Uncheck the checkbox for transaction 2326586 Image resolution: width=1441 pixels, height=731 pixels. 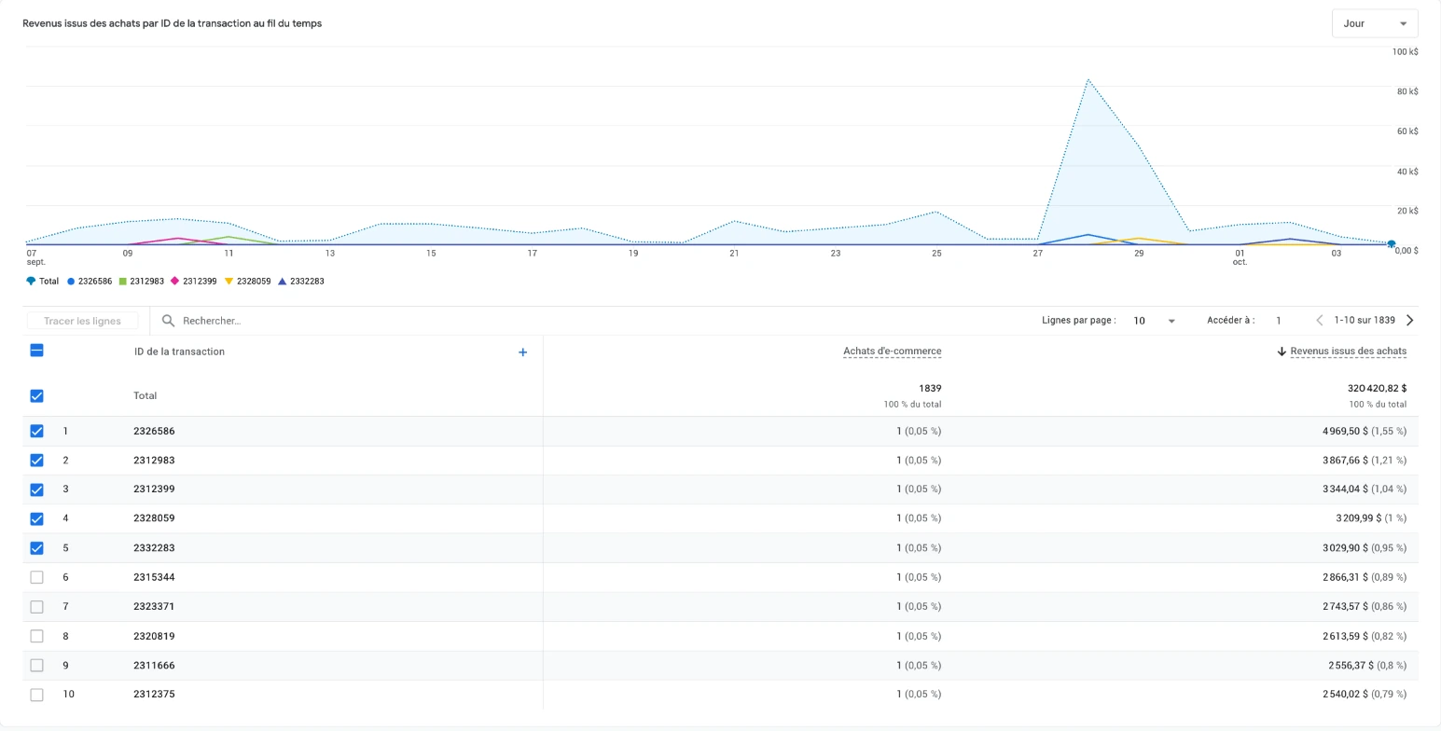pos(37,431)
